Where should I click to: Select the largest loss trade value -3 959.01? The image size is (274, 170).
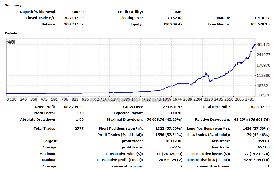pyautogui.click(x=261, y=141)
